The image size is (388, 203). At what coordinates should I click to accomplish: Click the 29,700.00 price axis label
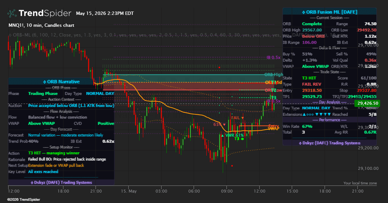coord(368,45)
